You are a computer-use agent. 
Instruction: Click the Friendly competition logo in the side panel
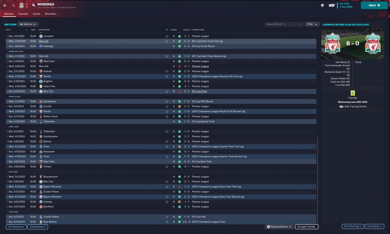click(x=353, y=93)
